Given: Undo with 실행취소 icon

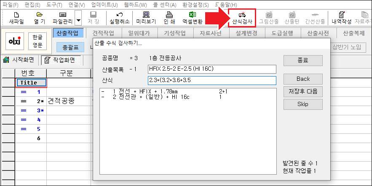Looking at the screenshot, I should (x=120, y=18).
